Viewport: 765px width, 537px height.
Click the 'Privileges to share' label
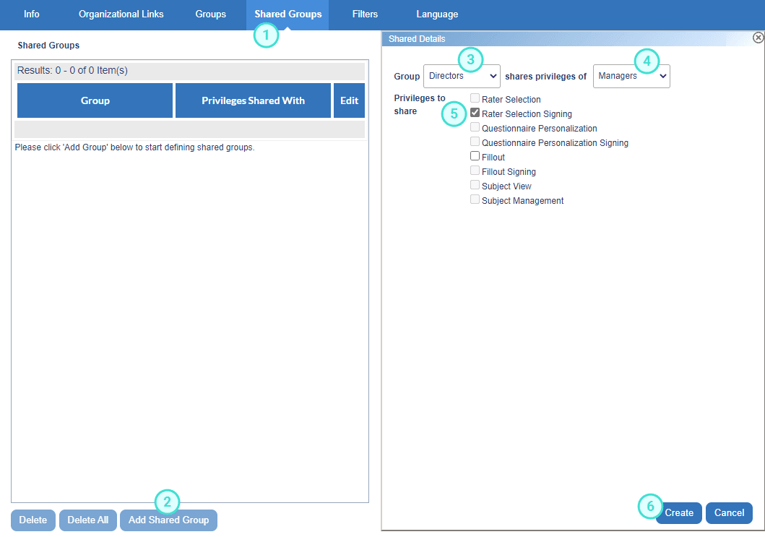[x=420, y=105]
